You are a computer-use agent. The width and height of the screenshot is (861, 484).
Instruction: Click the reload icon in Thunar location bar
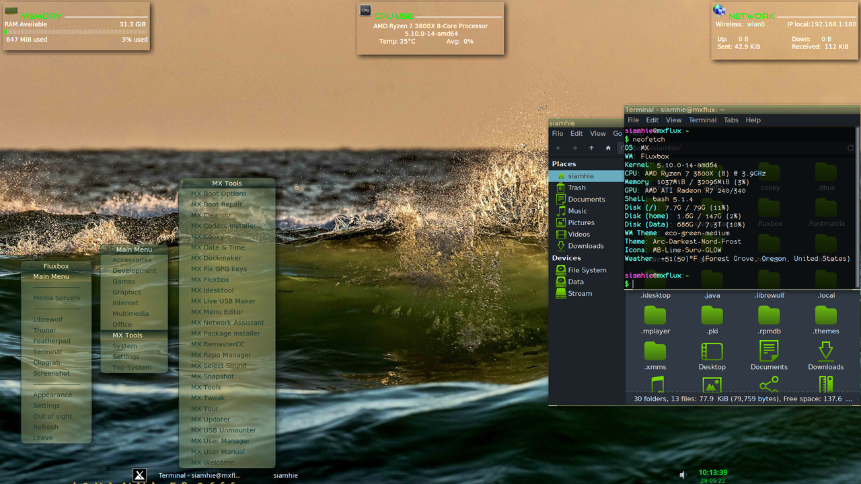(x=850, y=148)
